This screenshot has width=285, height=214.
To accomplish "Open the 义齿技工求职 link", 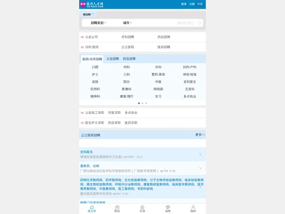I will (95, 113).
